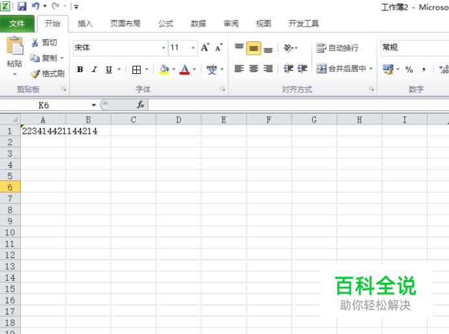Screen dimensions: 449x334
Task: Open the Name Box dropdown arrow
Action: (93, 105)
